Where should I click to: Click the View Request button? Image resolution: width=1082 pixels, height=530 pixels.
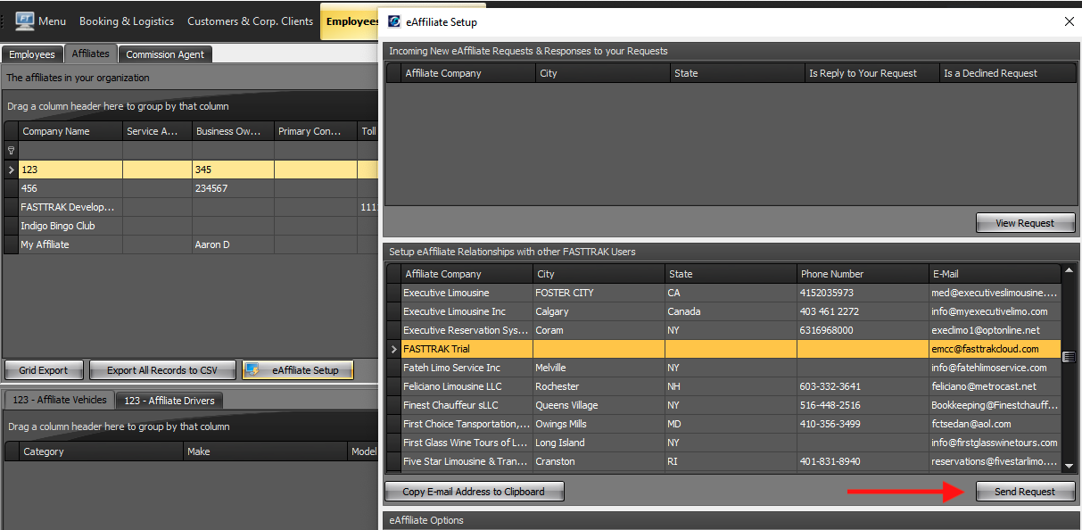point(1025,223)
